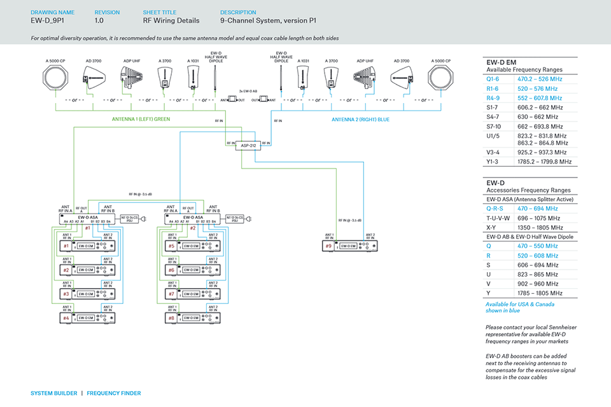Screen dimensions: 611x407
Task: Click the ADP UHF antenna on the green Antenna 1 side
Action: tap(131, 77)
